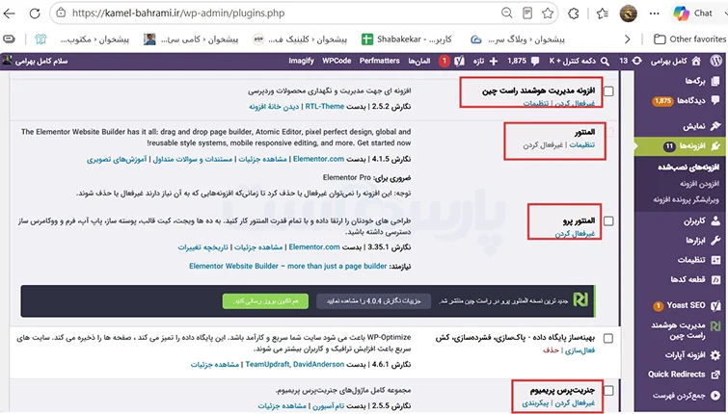The height and width of the screenshot is (414, 728).
Task: Open the WPCode admin bar menu
Action: click(x=337, y=61)
